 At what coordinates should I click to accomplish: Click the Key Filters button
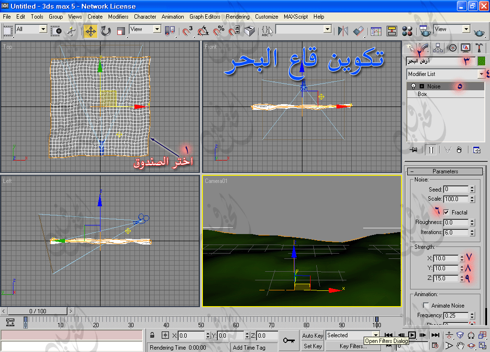[353, 346]
